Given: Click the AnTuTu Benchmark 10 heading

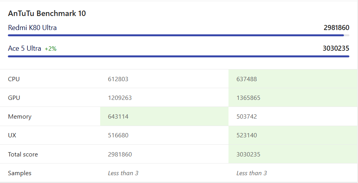Looking at the screenshot, I should [47, 13].
